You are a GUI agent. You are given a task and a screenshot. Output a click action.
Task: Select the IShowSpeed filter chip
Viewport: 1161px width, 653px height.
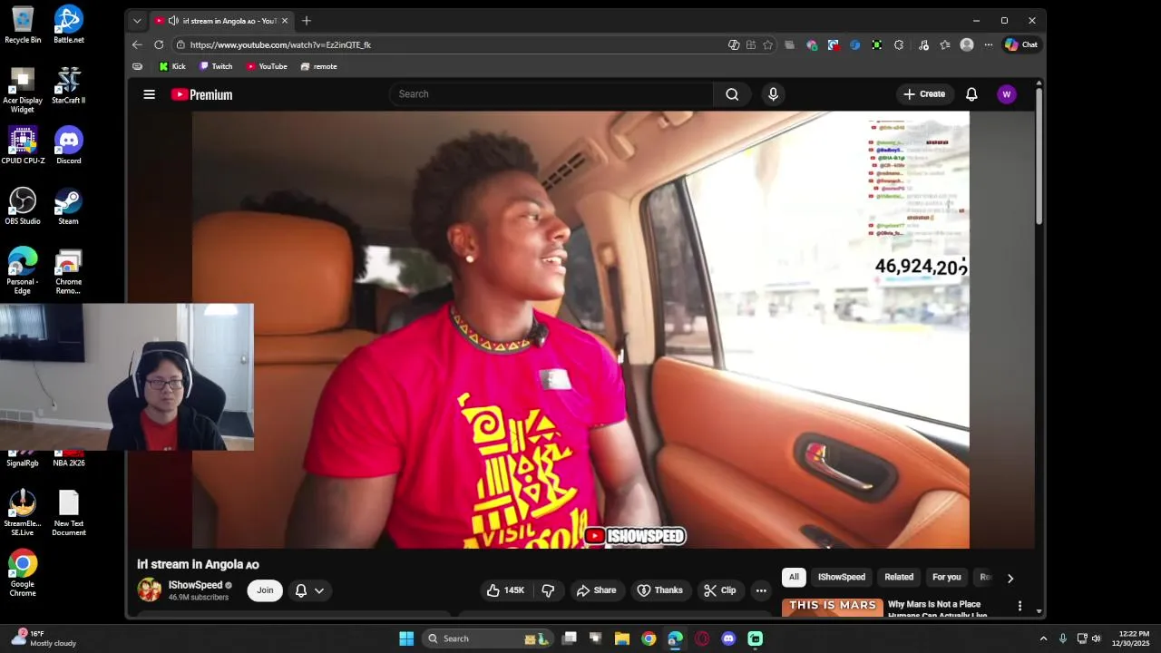[842, 577]
